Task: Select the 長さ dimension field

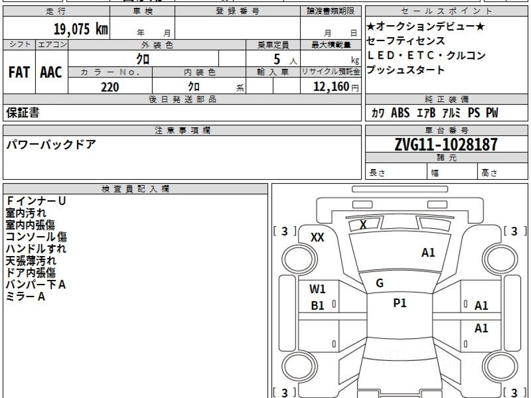Action: [396, 172]
